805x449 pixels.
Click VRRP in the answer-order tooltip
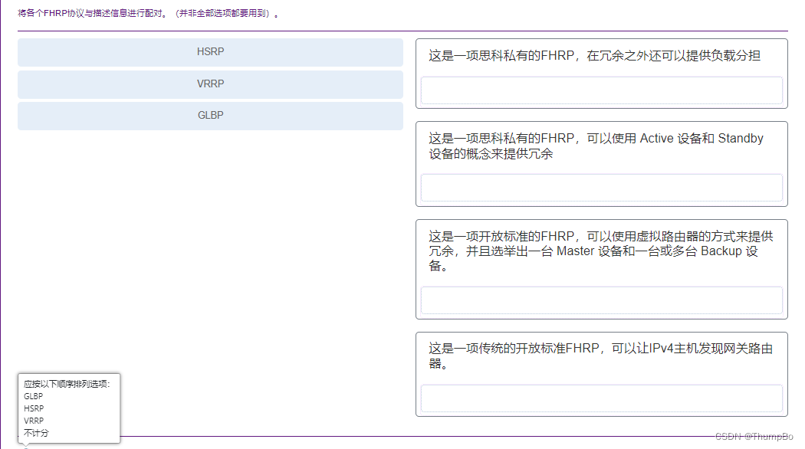[32, 421]
